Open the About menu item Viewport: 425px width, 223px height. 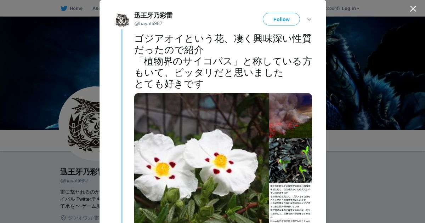96,8
